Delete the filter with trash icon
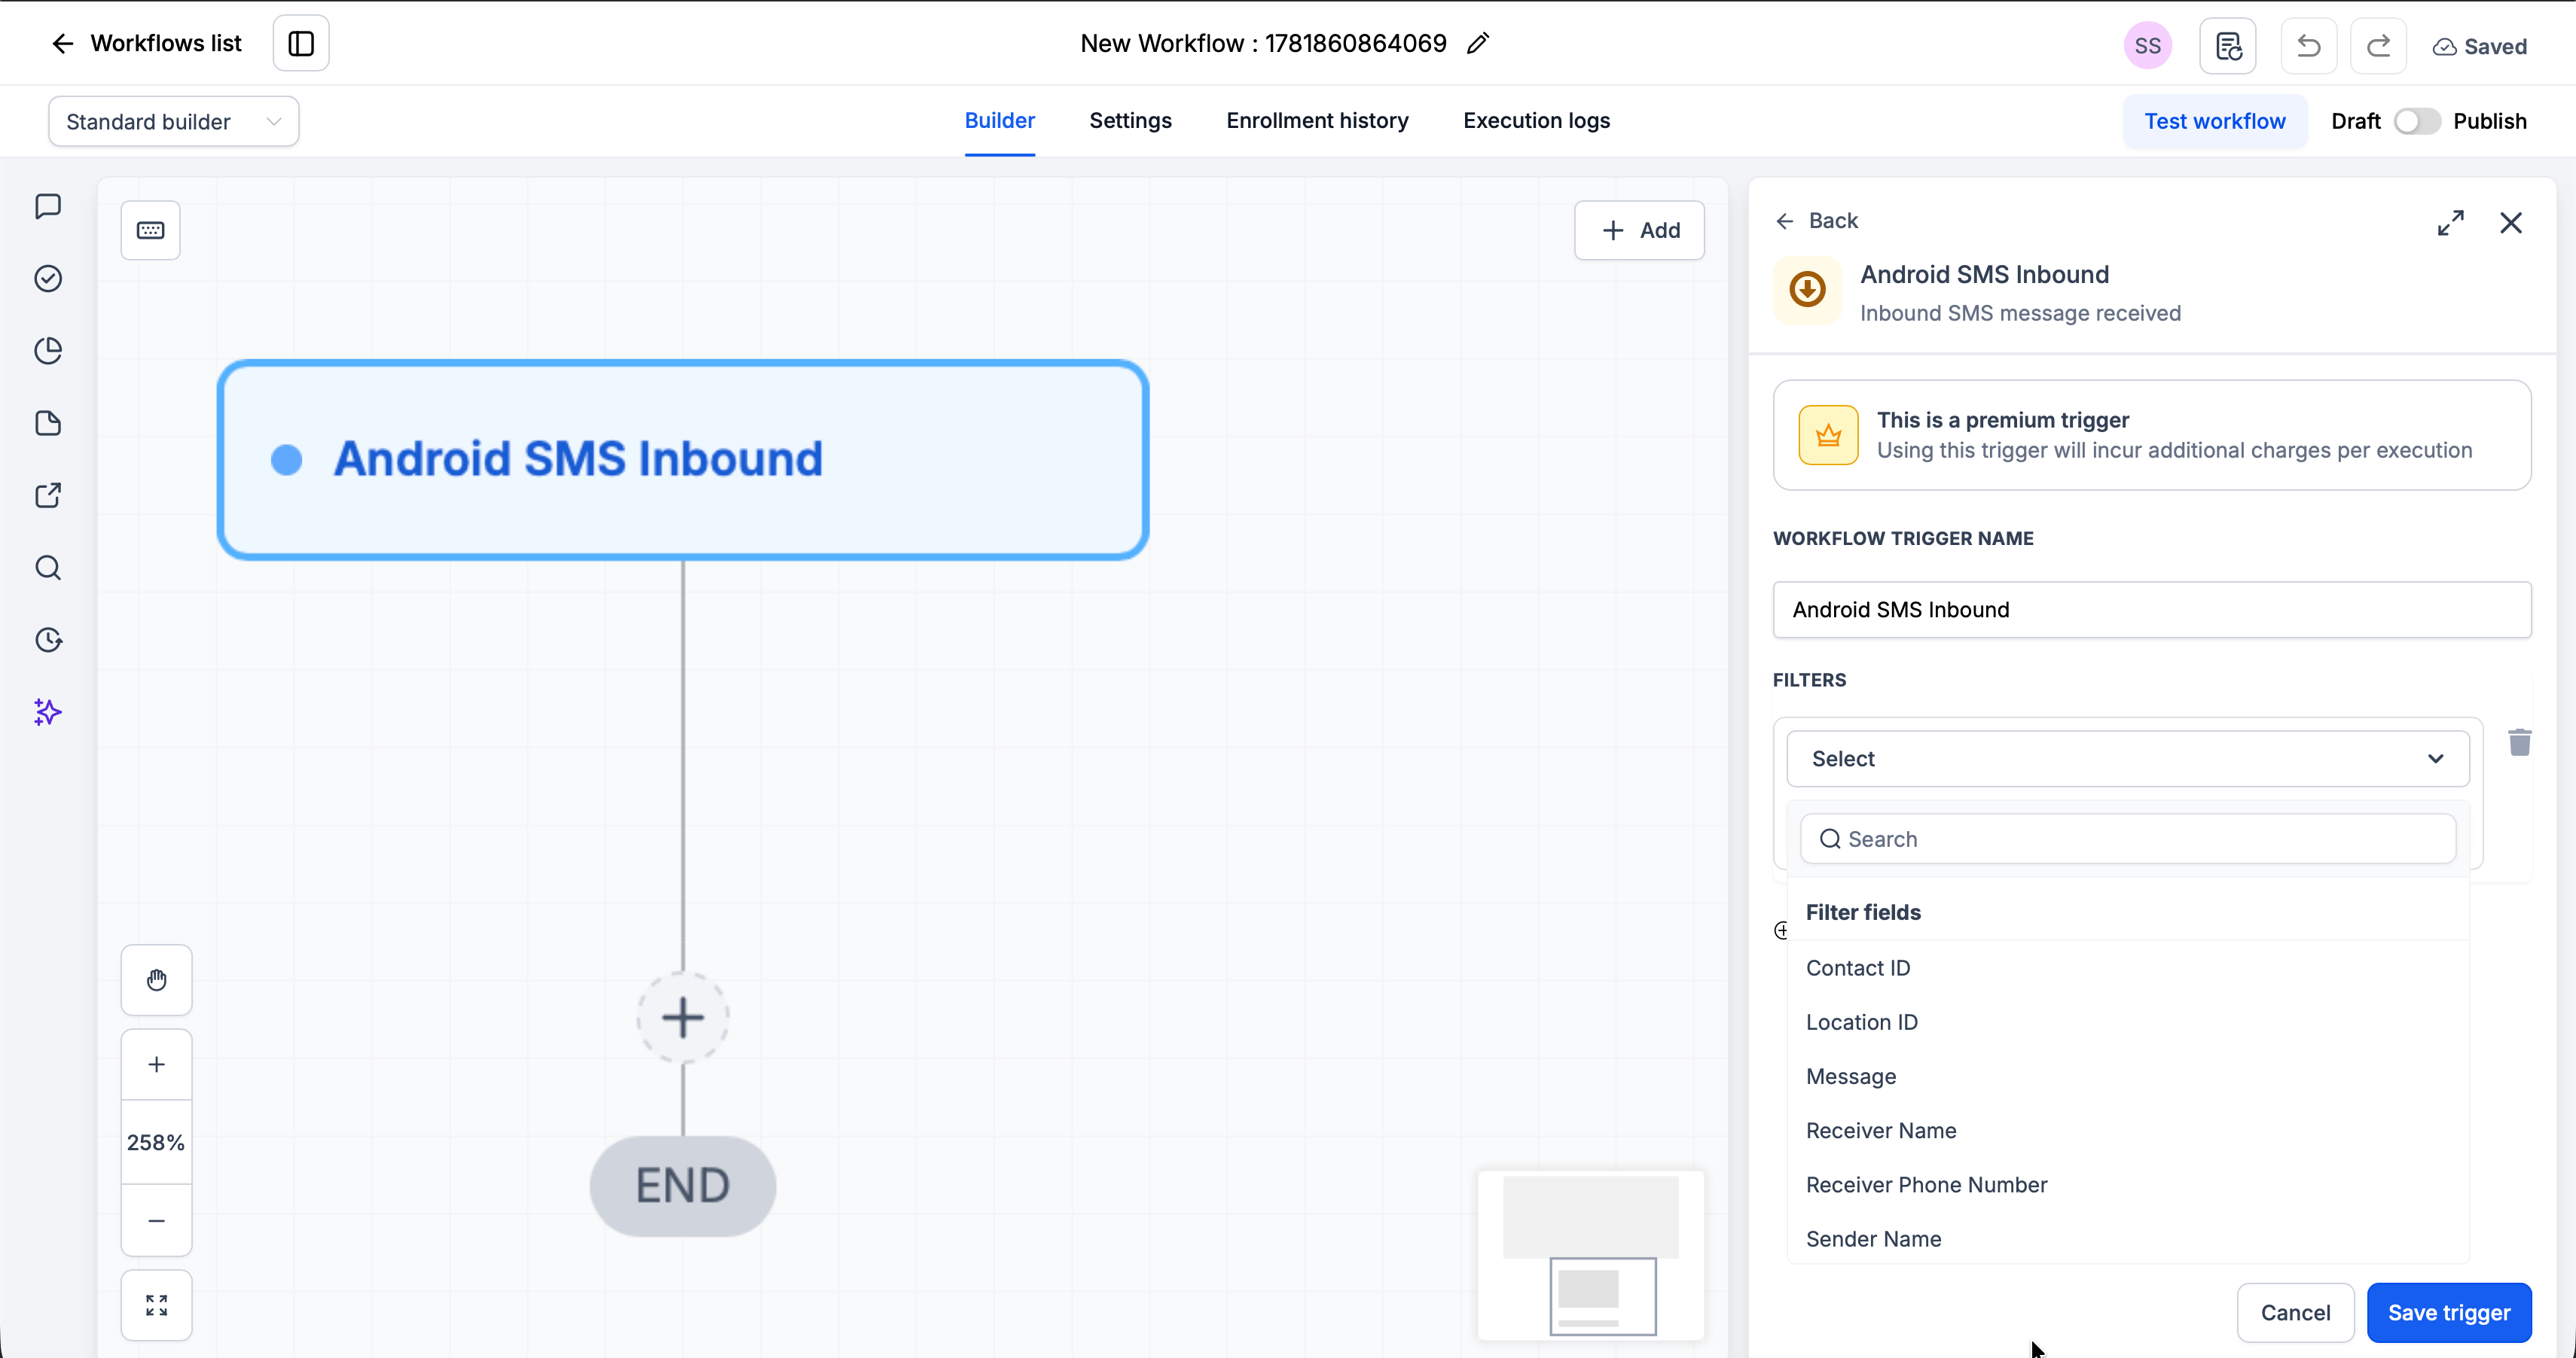 [2519, 742]
